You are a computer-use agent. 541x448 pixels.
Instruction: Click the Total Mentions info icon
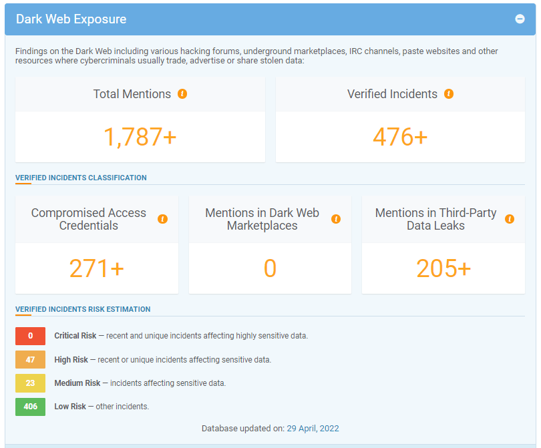(x=182, y=94)
